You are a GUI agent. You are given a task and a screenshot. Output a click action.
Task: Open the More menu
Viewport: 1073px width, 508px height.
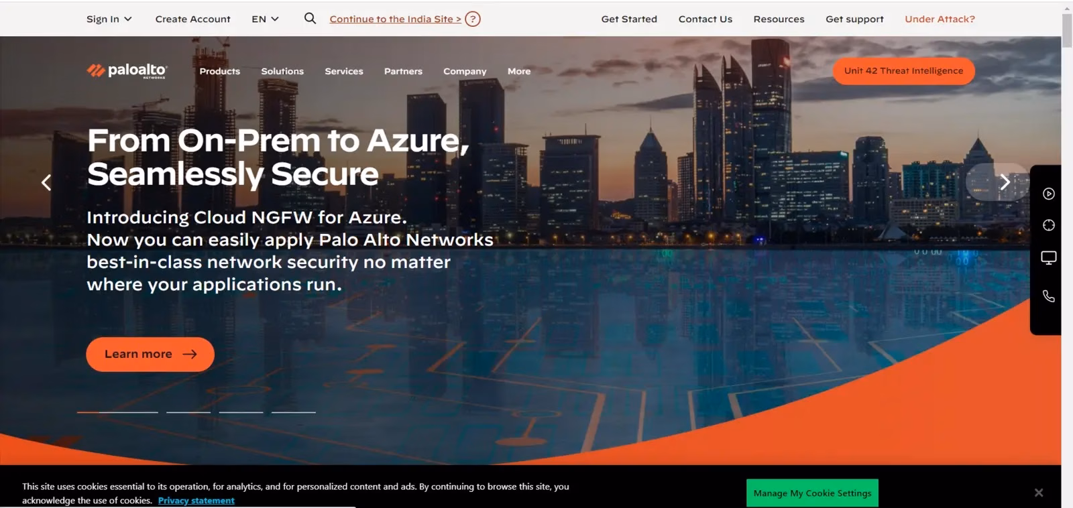[x=519, y=71]
